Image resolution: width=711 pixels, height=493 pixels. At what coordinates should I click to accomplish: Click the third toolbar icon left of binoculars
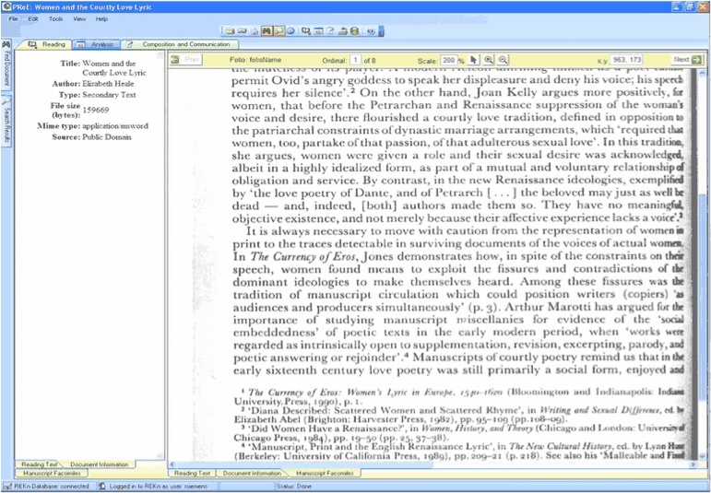tap(255, 31)
